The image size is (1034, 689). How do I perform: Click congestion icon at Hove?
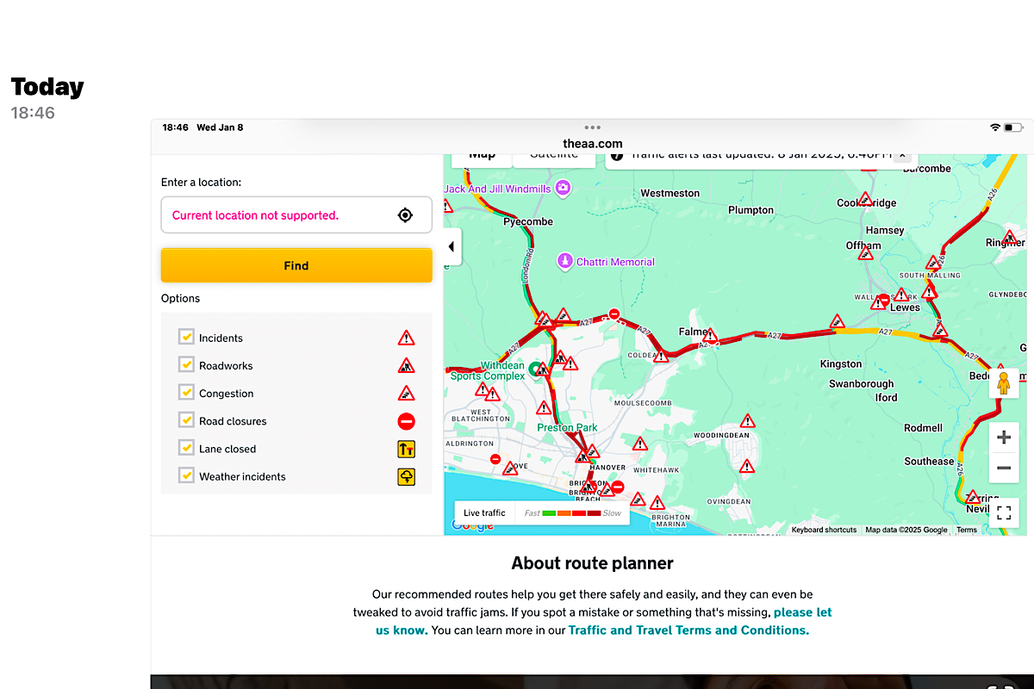510,469
